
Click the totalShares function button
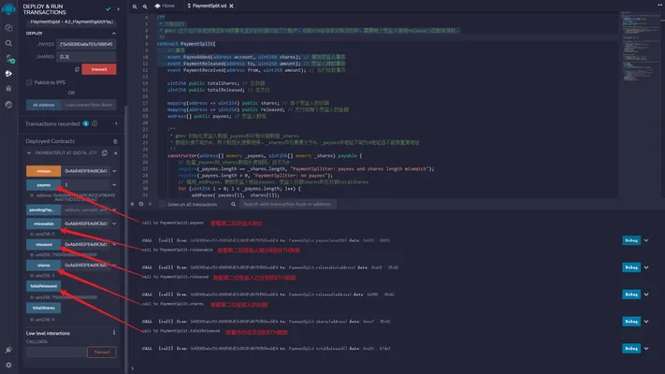coord(43,308)
